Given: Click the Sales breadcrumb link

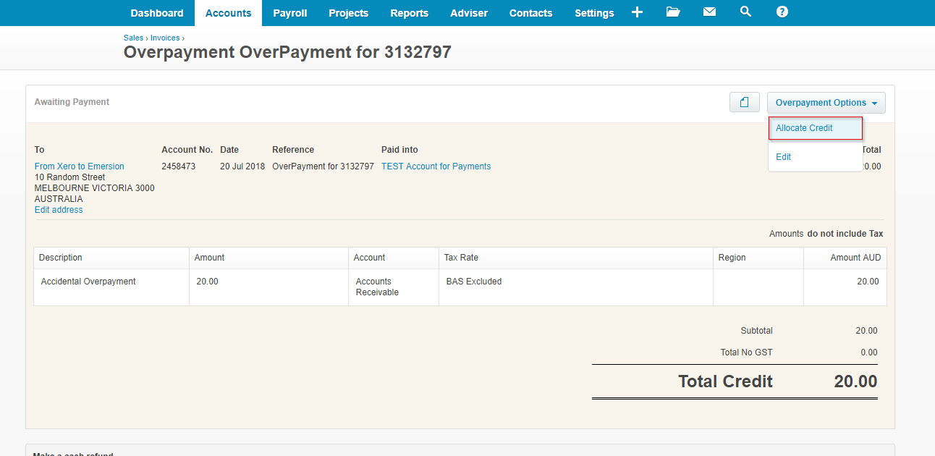Looking at the screenshot, I should point(133,38).
